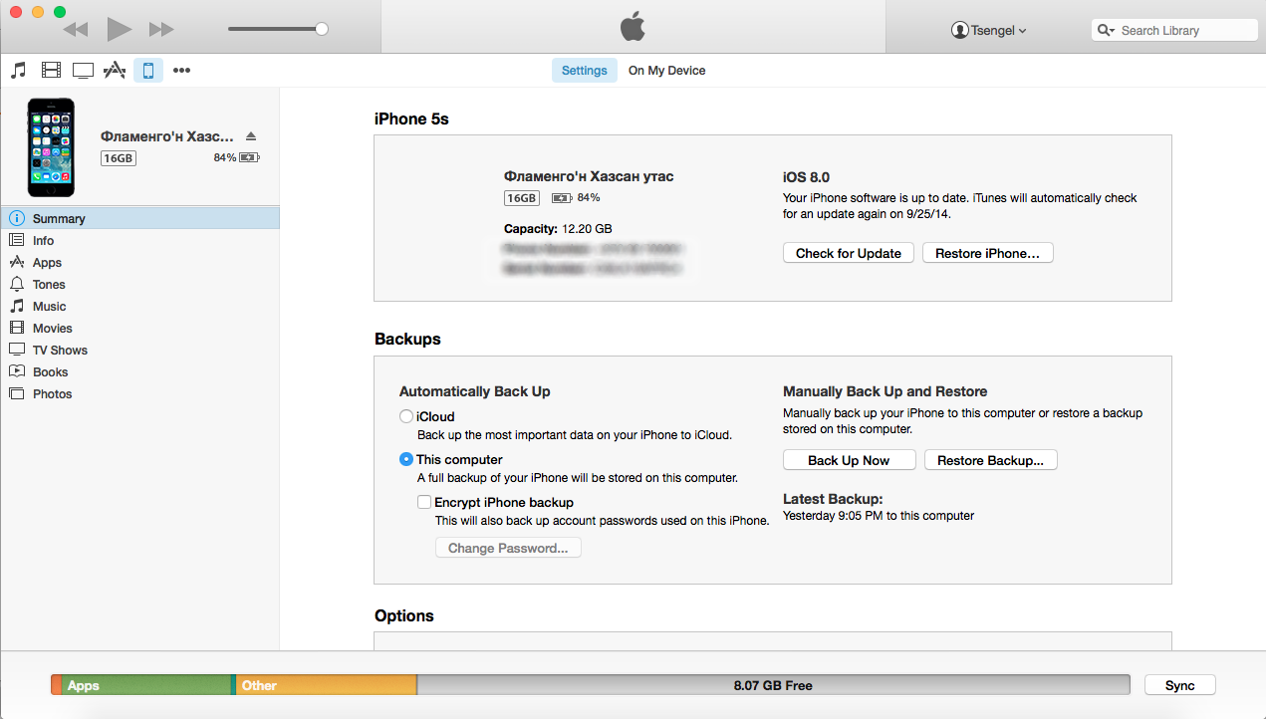1266x719 pixels.
Task: Select Tones in the sidebar
Action: pos(140,284)
